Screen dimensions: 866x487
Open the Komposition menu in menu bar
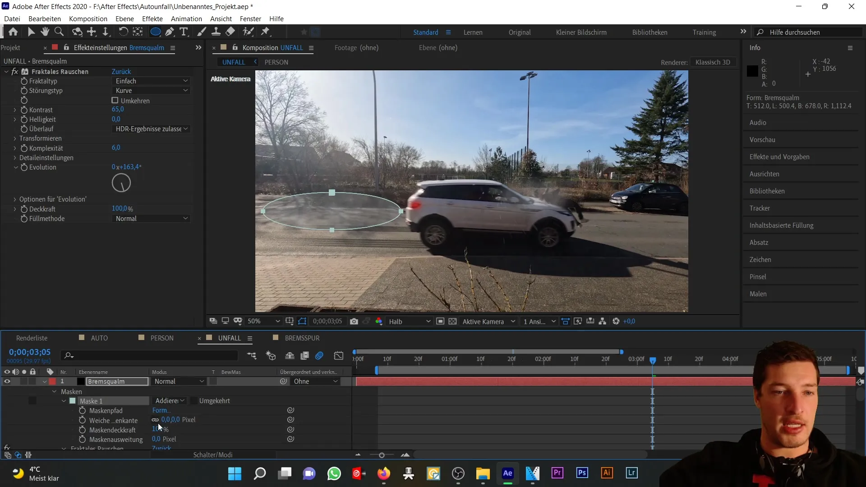pos(88,18)
